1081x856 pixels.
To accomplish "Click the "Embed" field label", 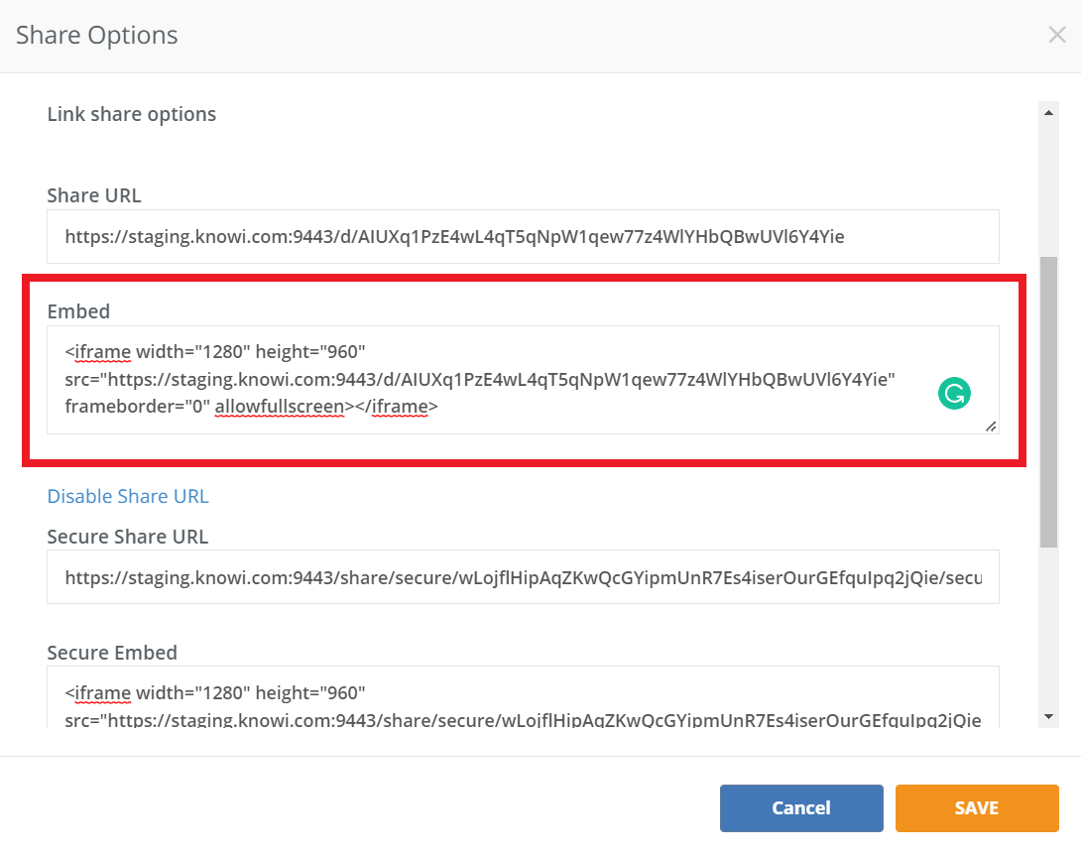I will tap(78, 311).
